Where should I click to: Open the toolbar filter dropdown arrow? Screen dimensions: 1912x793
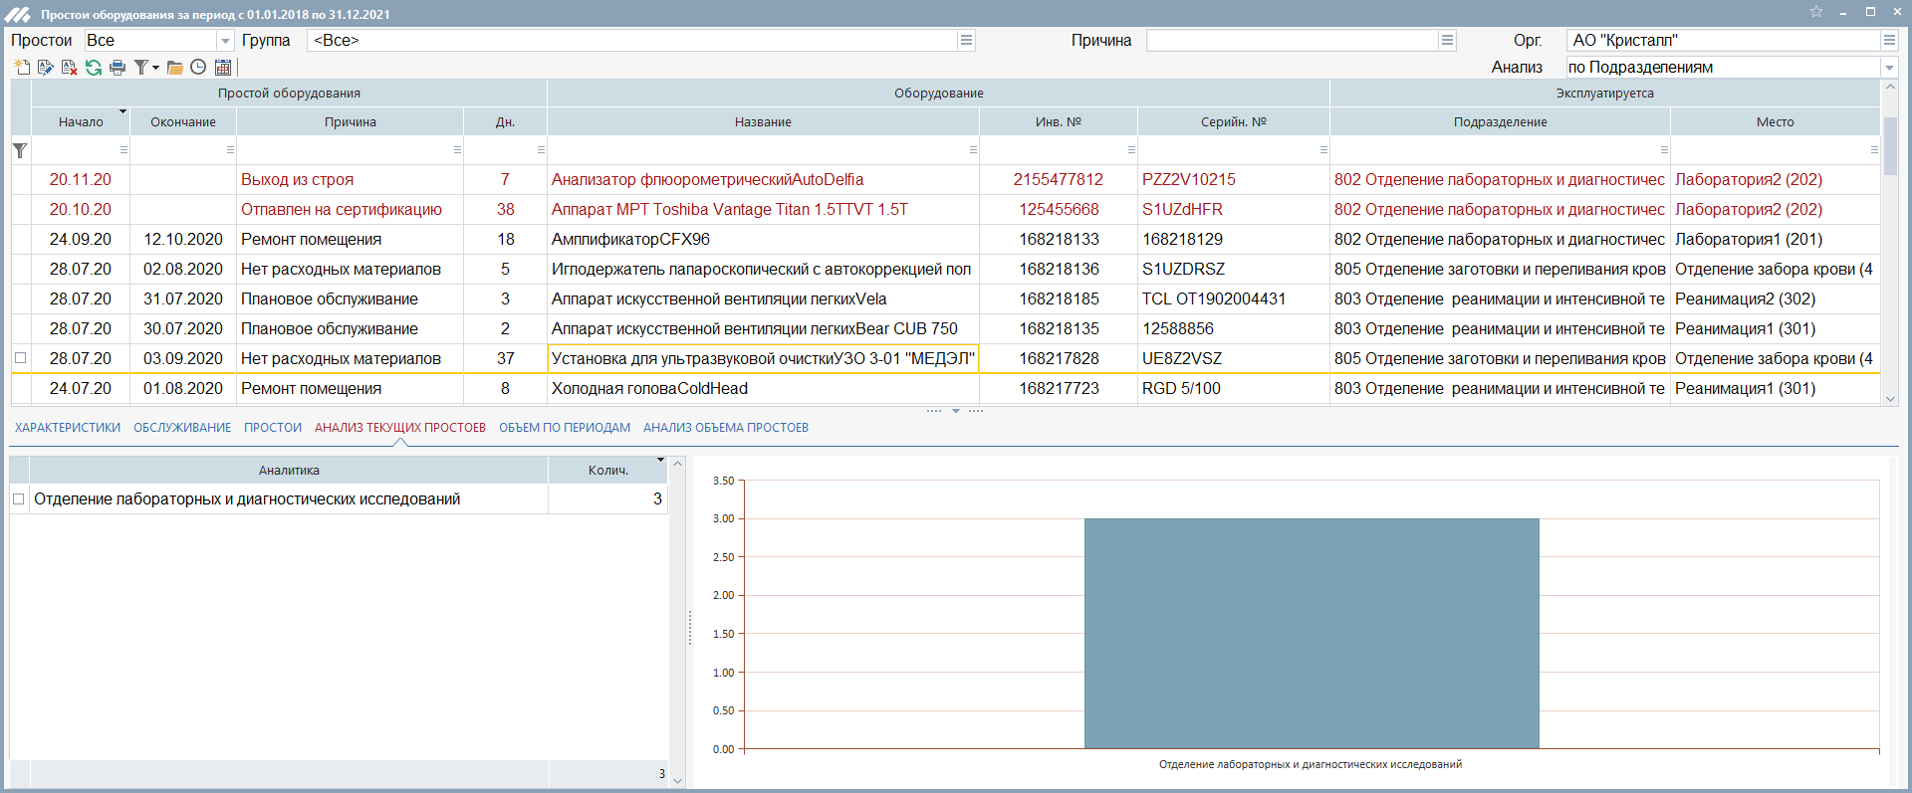155,68
